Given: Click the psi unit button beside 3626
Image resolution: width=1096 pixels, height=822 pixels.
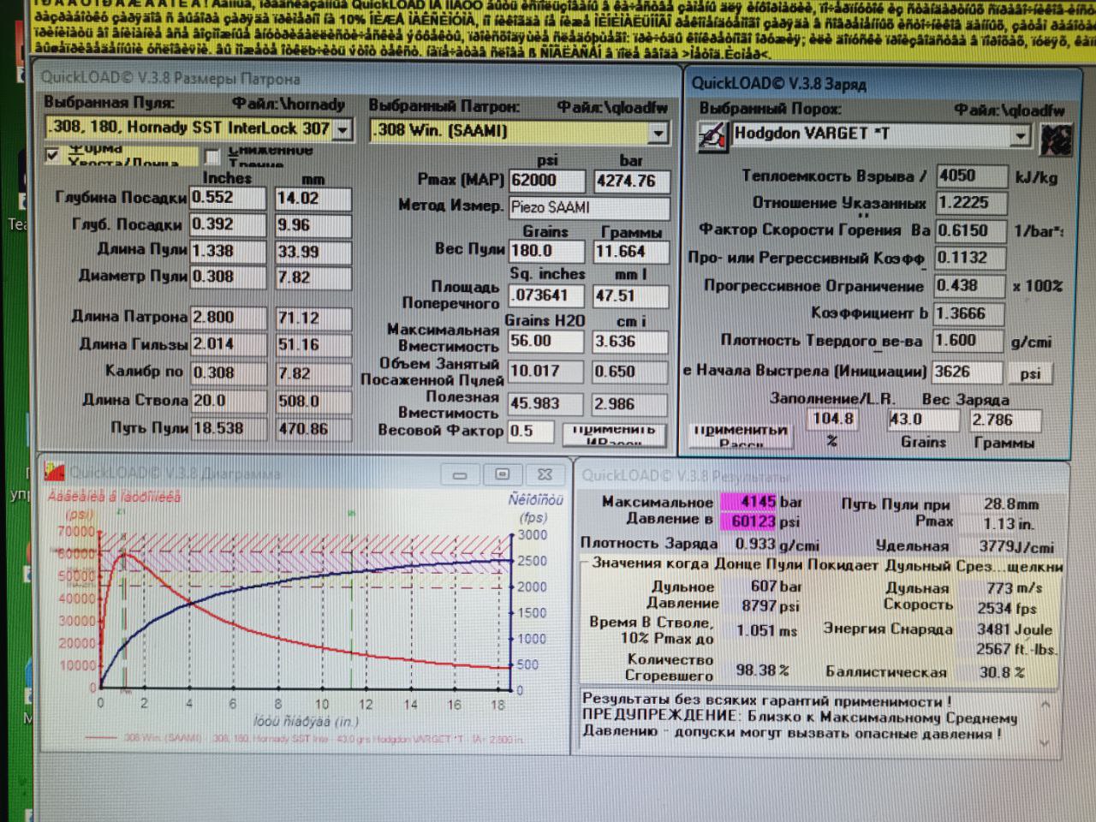Looking at the screenshot, I should pyautogui.click(x=1030, y=373).
